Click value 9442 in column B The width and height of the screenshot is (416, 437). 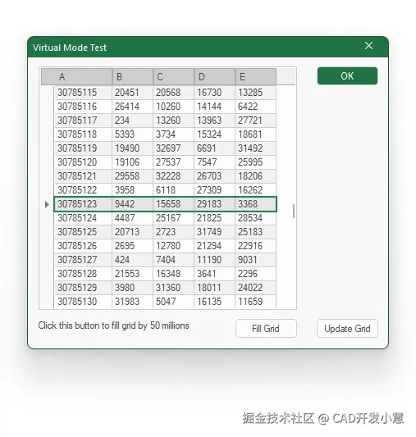click(x=132, y=204)
